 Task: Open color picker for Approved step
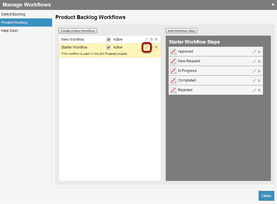point(173,51)
